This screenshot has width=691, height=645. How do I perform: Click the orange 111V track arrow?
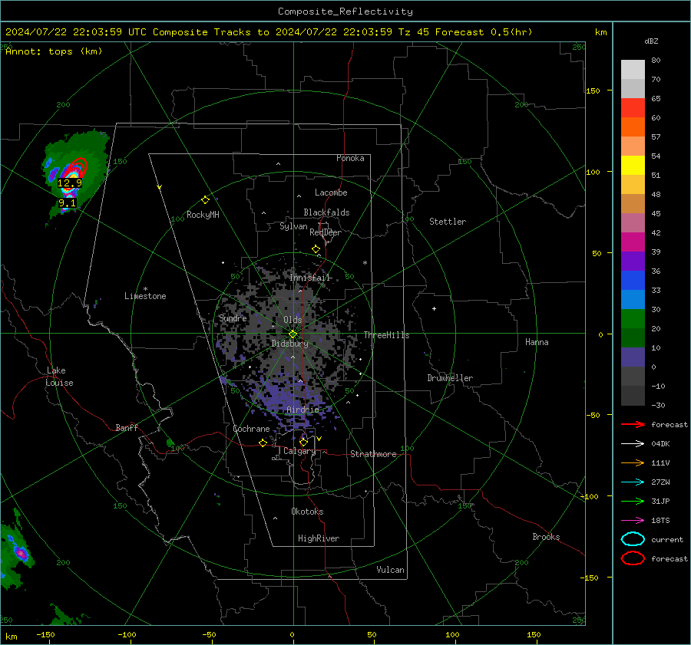coord(633,462)
